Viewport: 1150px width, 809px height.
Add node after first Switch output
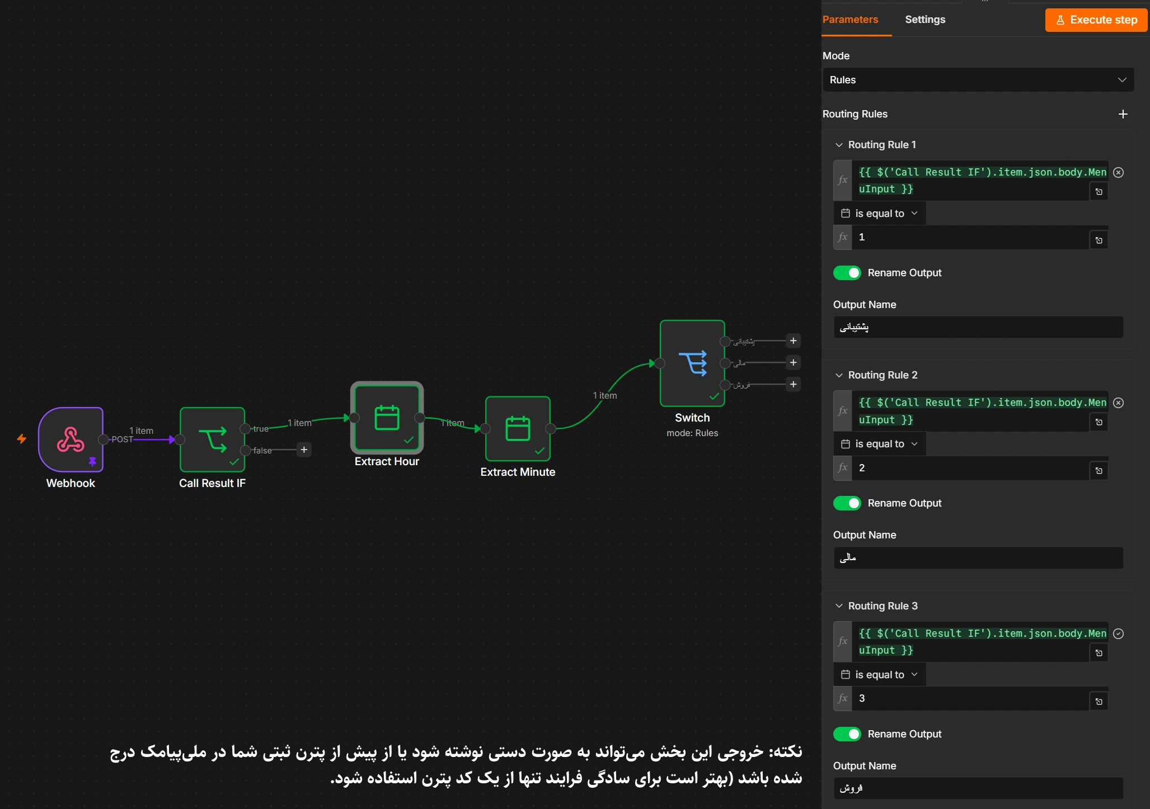(x=793, y=340)
